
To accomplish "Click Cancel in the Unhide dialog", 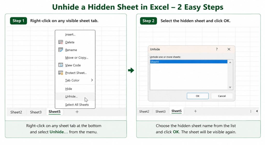I will click(x=222, y=96).
